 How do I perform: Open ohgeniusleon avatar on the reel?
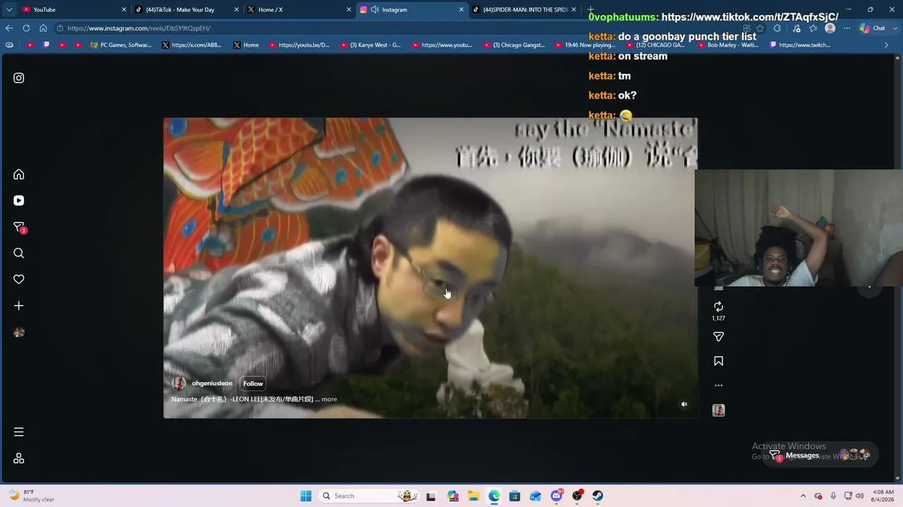(x=179, y=384)
